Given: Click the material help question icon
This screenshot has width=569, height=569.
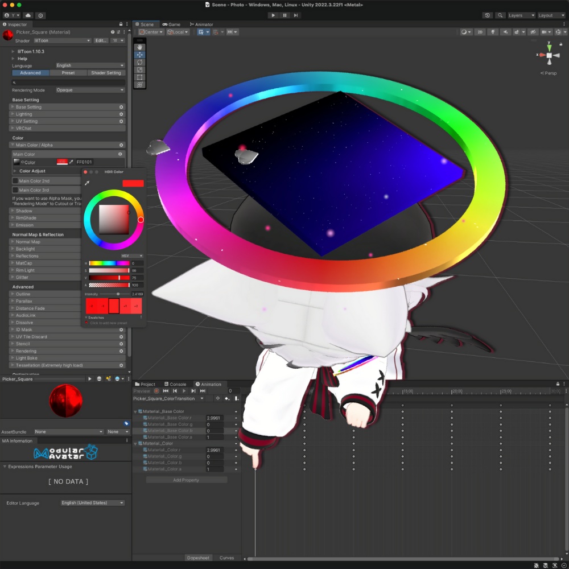Looking at the screenshot, I should [113, 32].
